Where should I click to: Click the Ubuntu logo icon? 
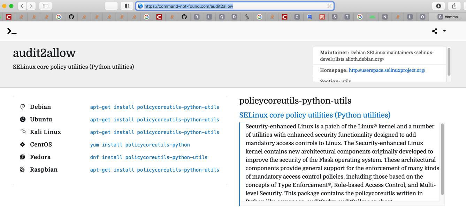pyautogui.click(x=23, y=119)
